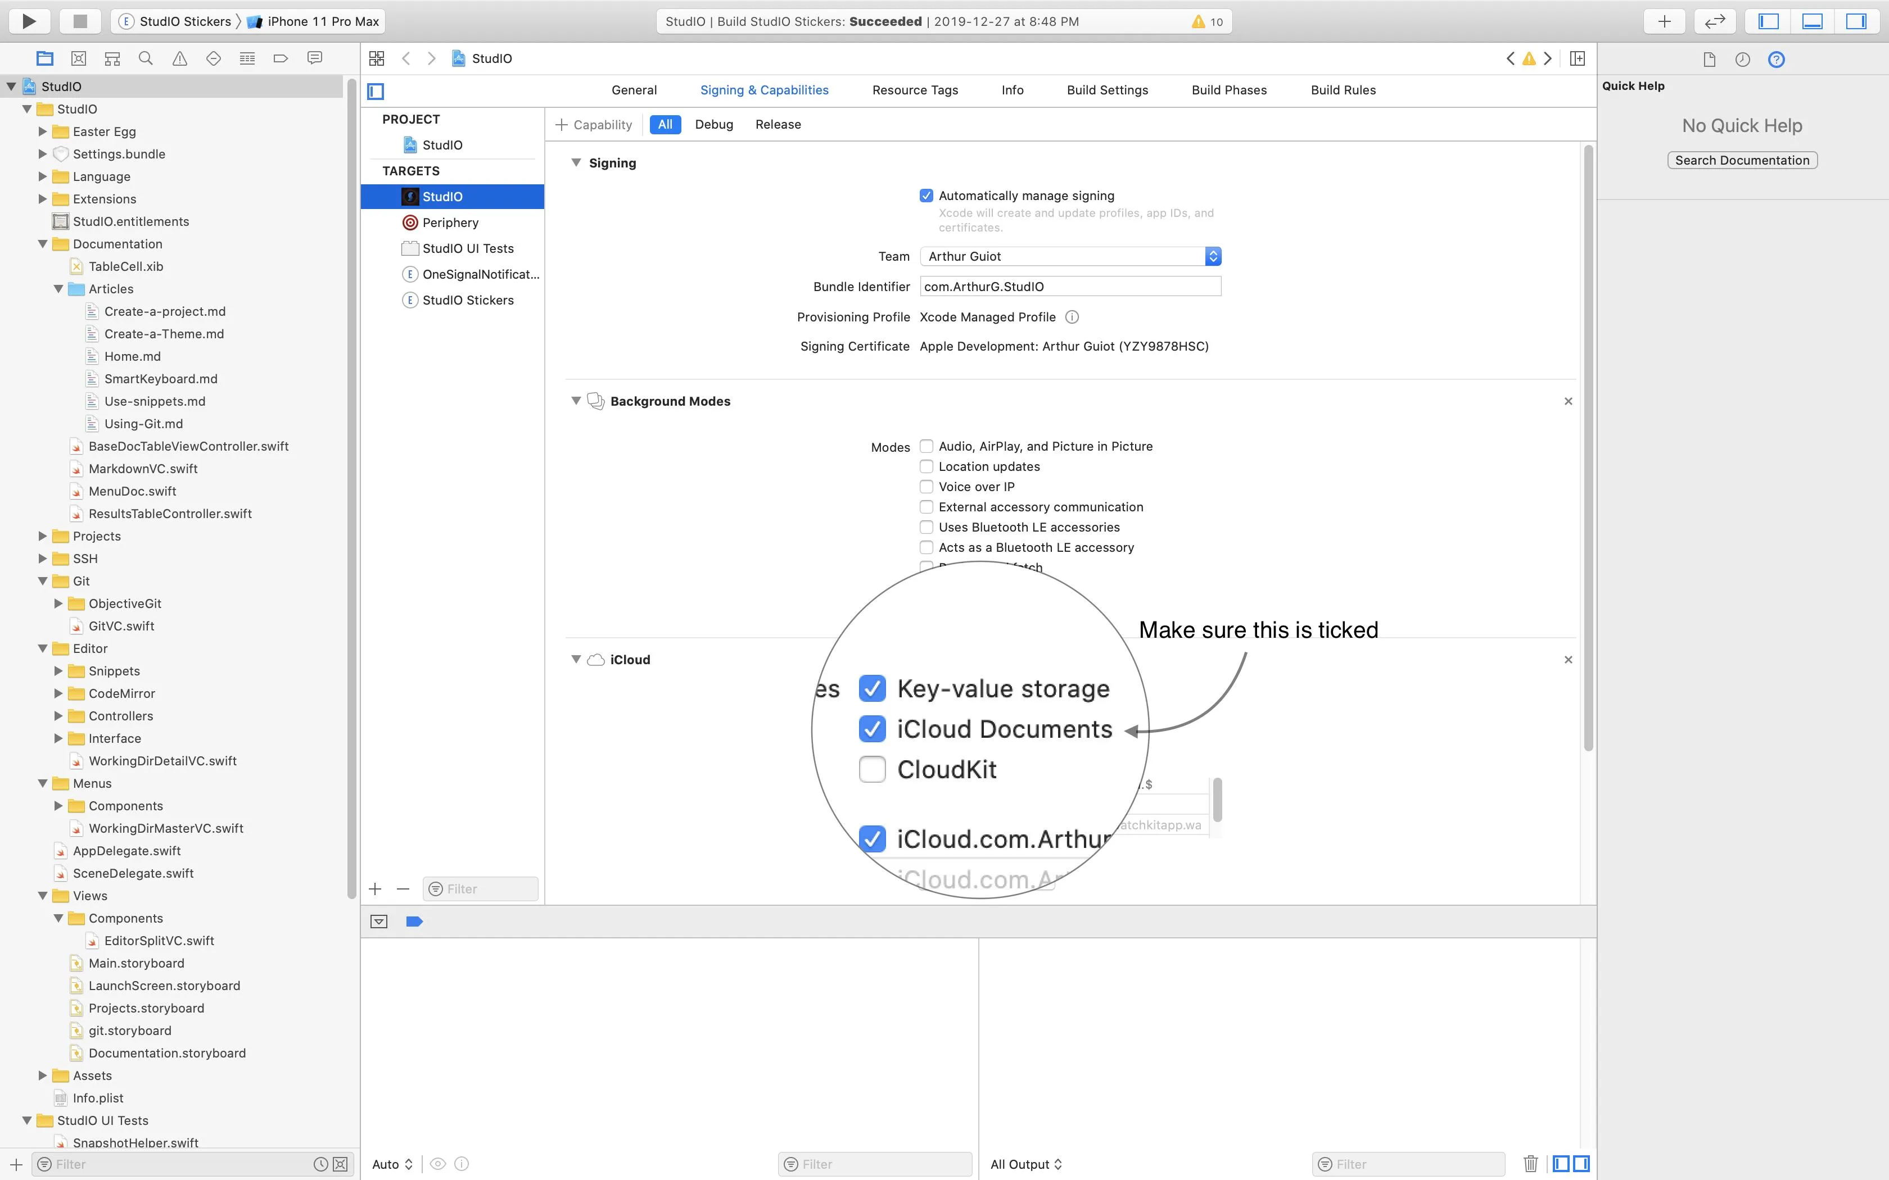Click the Search Documentation button
The image size is (1889, 1180).
pyautogui.click(x=1742, y=160)
